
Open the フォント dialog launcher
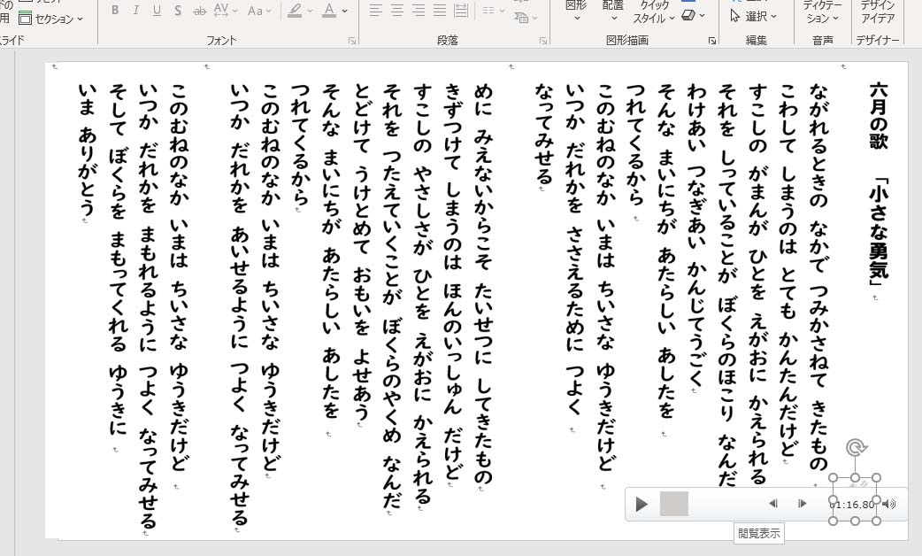[352, 41]
